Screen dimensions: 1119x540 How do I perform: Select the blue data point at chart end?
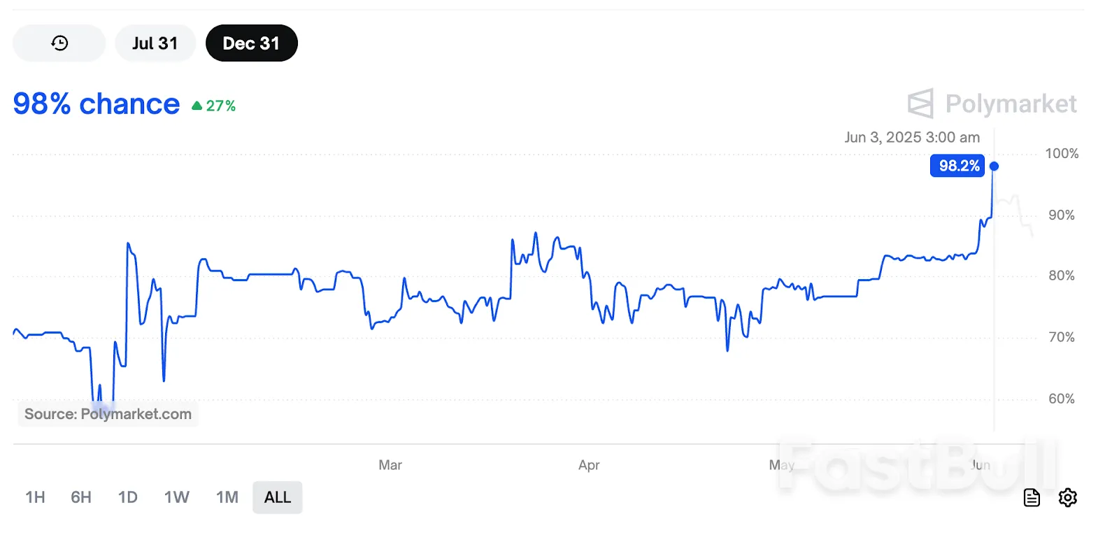(993, 166)
